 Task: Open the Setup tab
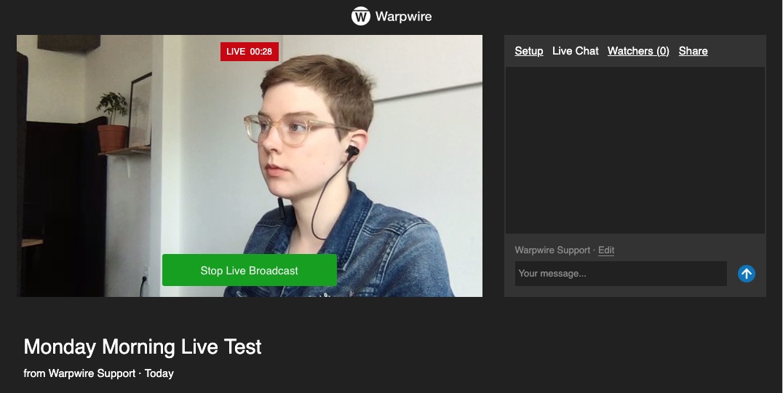529,51
